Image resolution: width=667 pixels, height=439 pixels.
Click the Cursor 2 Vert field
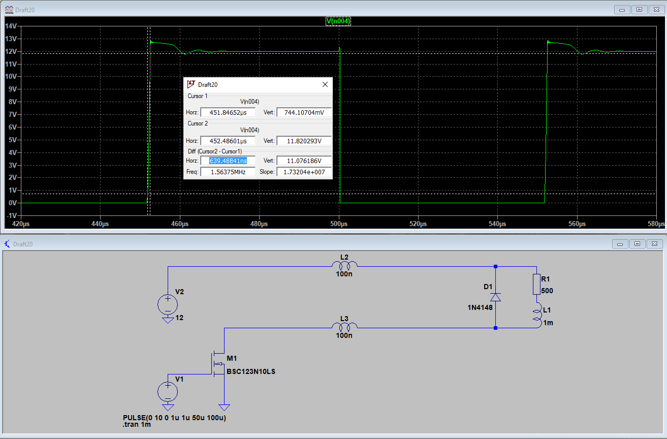coord(304,141)
